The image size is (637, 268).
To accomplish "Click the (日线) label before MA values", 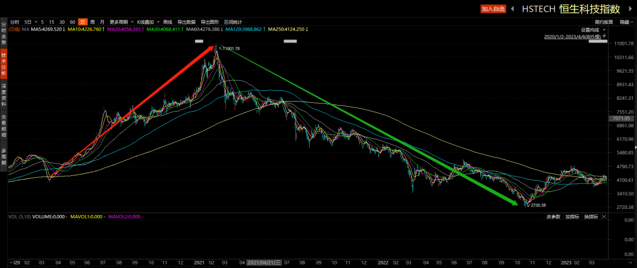I will click(x=15, y=30).
